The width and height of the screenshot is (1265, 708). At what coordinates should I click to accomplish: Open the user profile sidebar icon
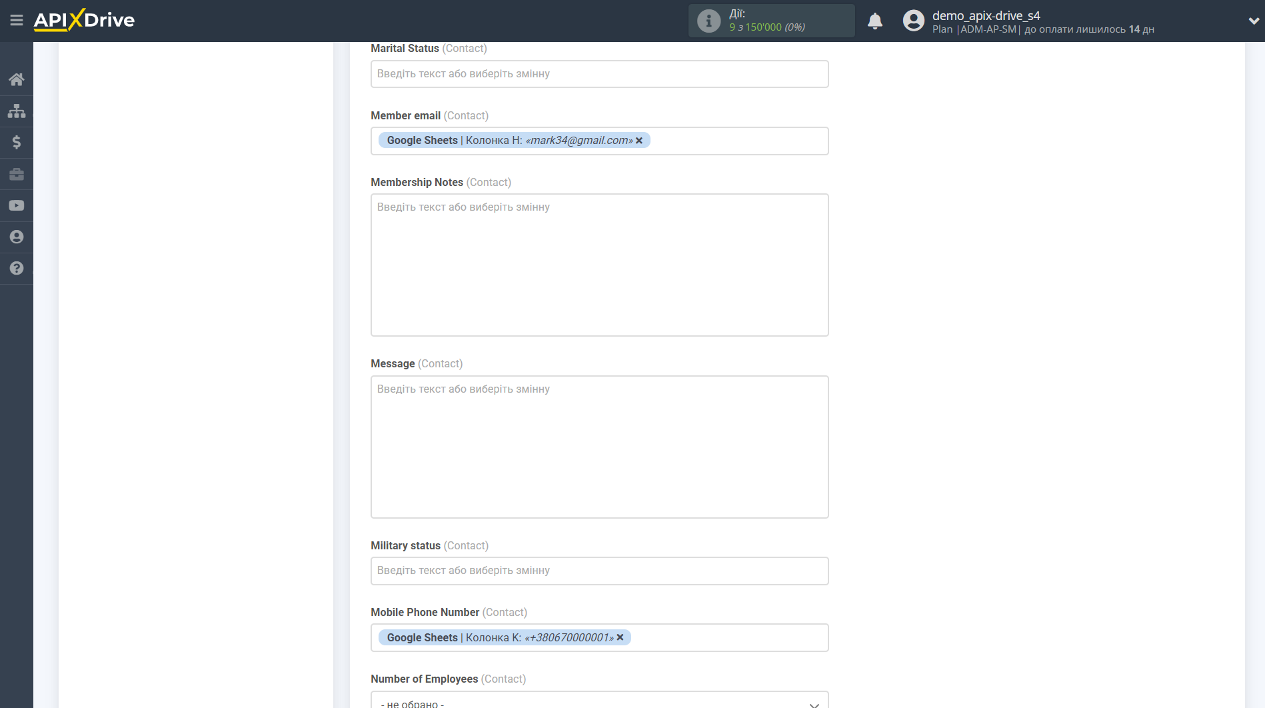(17, 237)
